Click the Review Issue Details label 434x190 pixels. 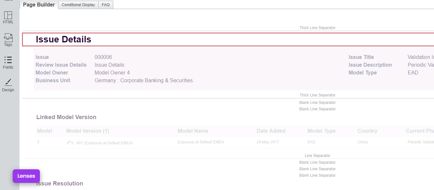pos(61,65)
